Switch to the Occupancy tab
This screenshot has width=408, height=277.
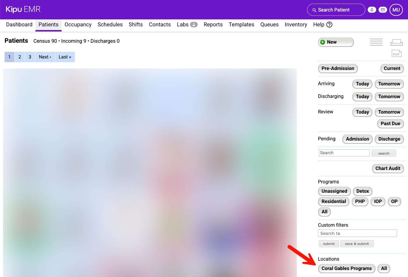pos(78,25)
